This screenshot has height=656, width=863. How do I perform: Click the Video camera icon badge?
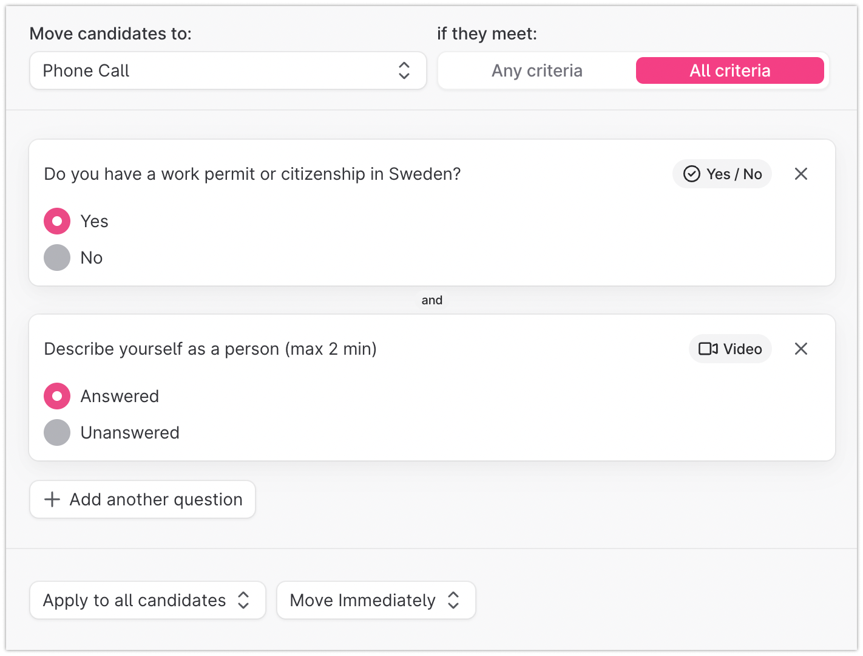708,349
